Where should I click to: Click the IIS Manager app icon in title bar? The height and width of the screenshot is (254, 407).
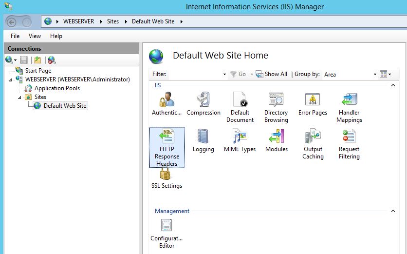[8, 6]
